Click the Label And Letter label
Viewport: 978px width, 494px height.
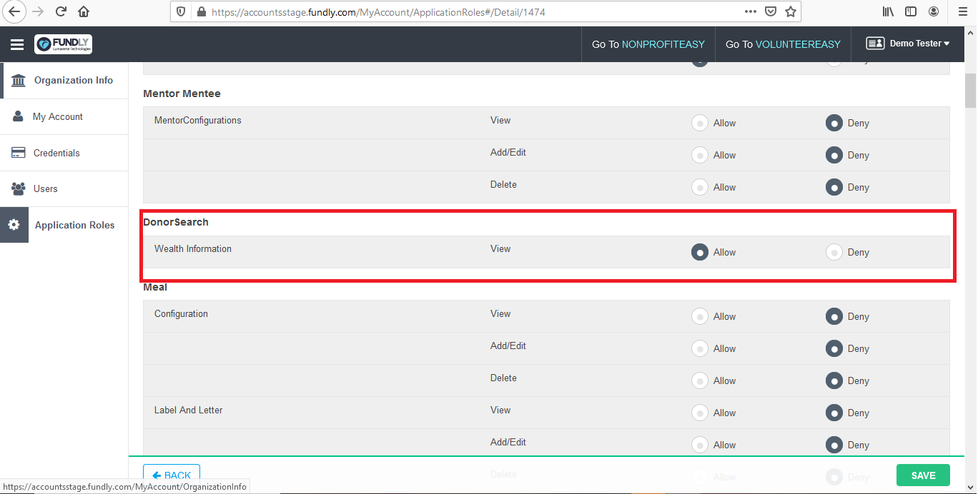pyautogui.click(x=189, y=410)
